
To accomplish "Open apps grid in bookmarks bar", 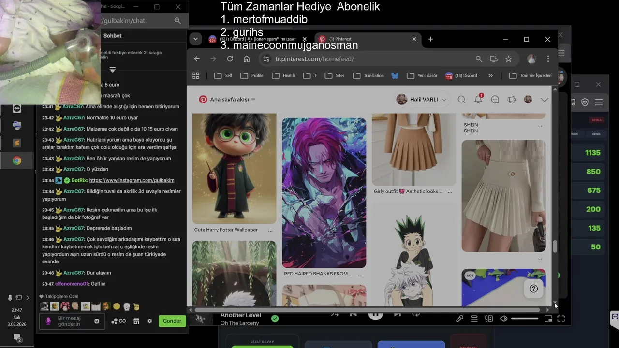I will pyautogui.click(x=196, y=75).
